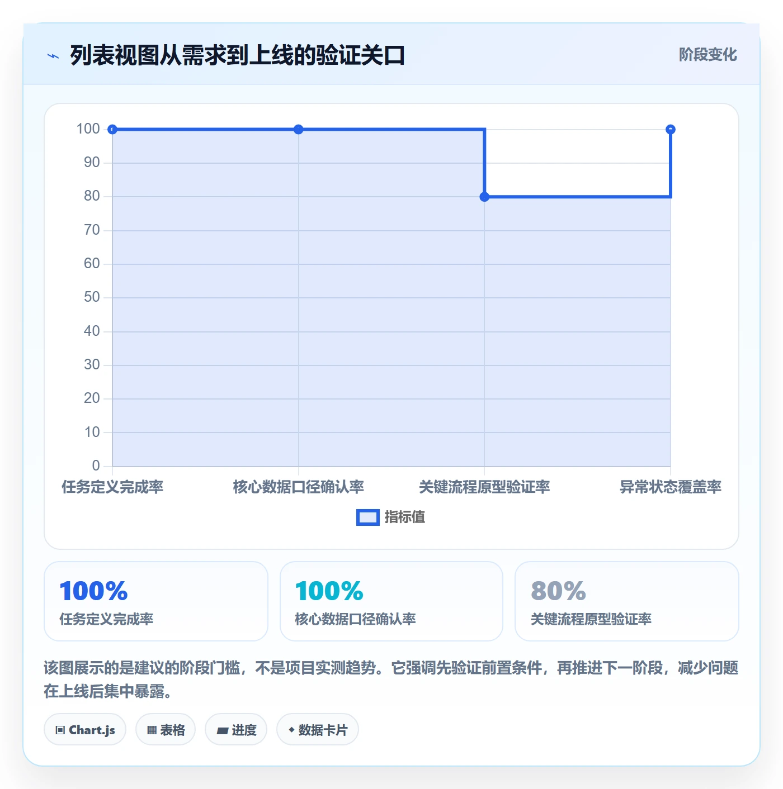This screenshot has height=789, width=783.
Task: Click the y-axis tick 50
Action: [92, 297]
